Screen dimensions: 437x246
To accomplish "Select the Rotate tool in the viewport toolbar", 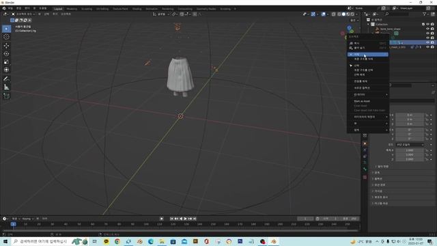I will (6, 53).
